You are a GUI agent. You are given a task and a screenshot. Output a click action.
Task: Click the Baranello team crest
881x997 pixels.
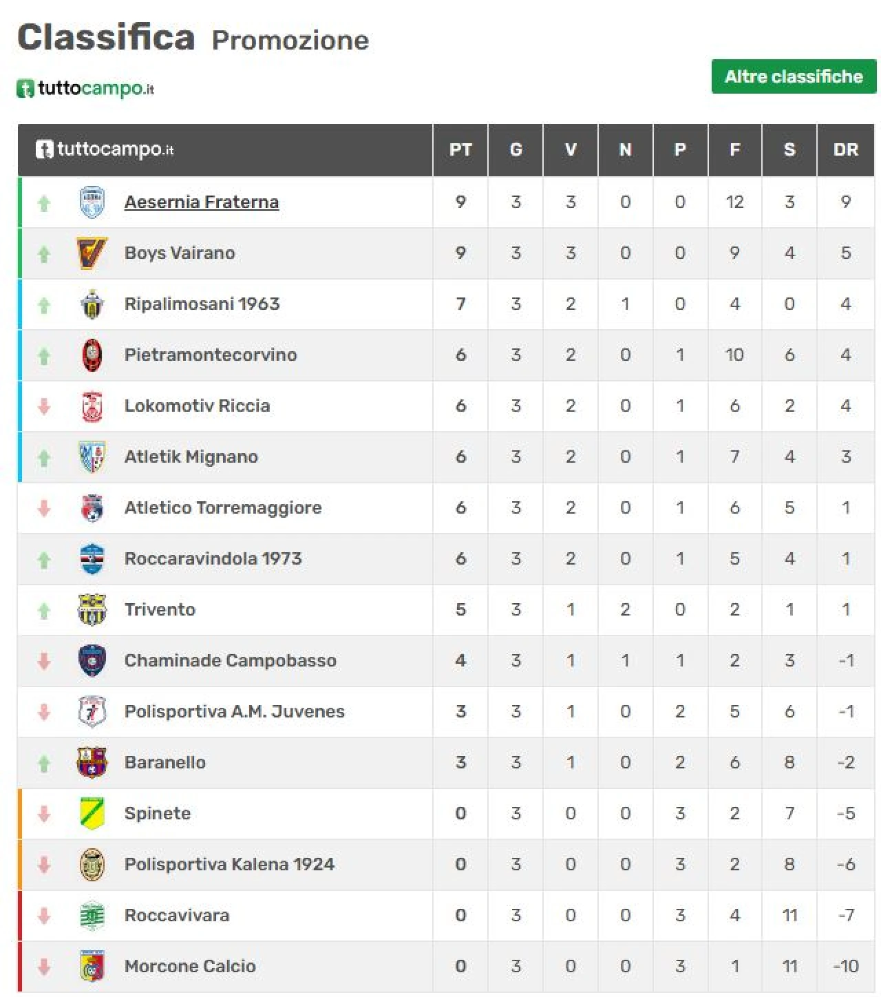(92, 763)
